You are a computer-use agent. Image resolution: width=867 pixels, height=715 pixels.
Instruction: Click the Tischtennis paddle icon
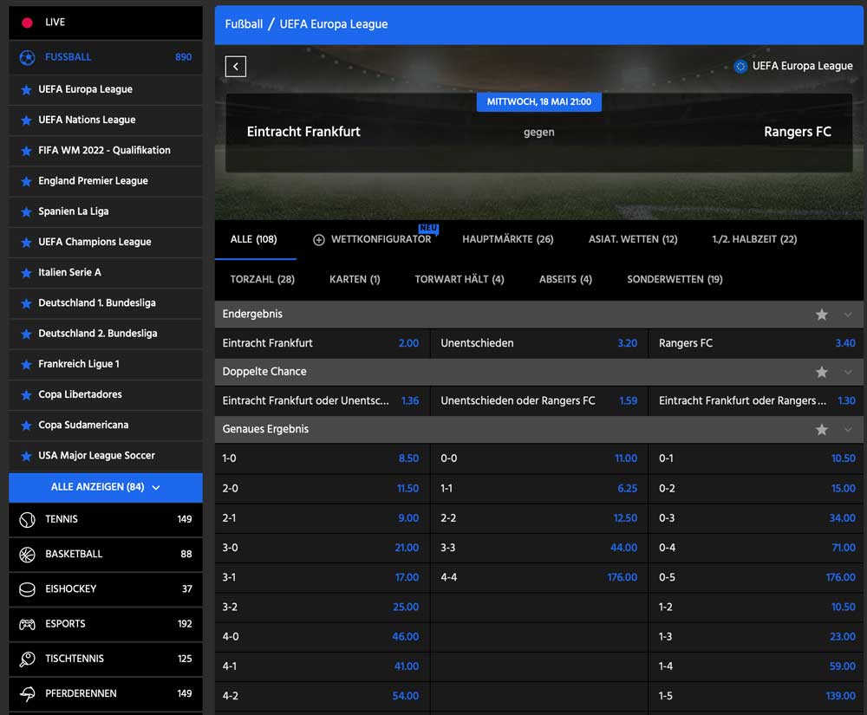(27, 659)
